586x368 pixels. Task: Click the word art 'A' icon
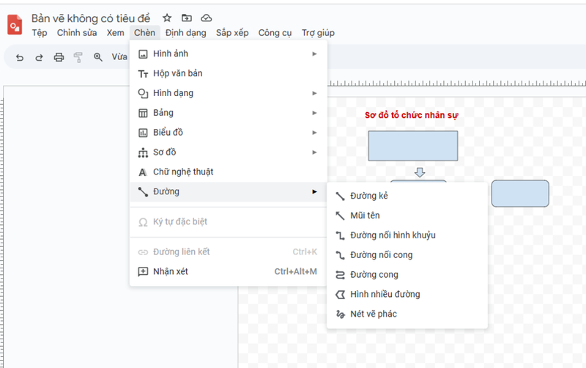[x=143, y=172]
